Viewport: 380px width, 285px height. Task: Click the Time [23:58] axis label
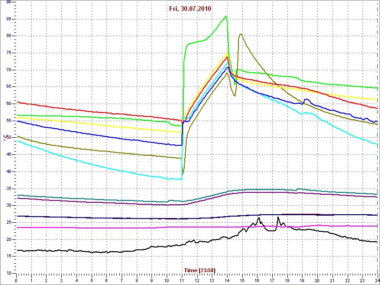pos(199,270)
